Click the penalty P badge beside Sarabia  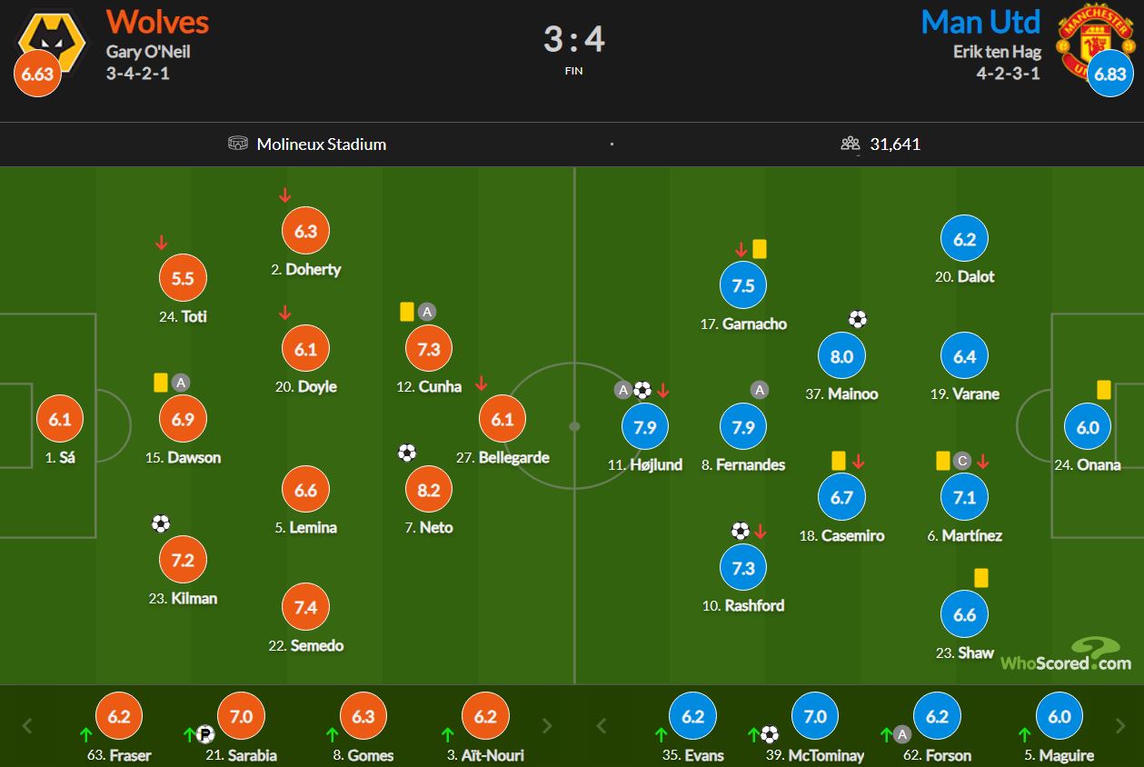[x=205, y=734]
